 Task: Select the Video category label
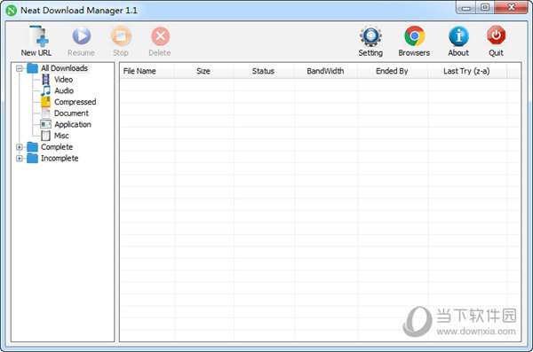pyautogui.click(x=64, y=80)
